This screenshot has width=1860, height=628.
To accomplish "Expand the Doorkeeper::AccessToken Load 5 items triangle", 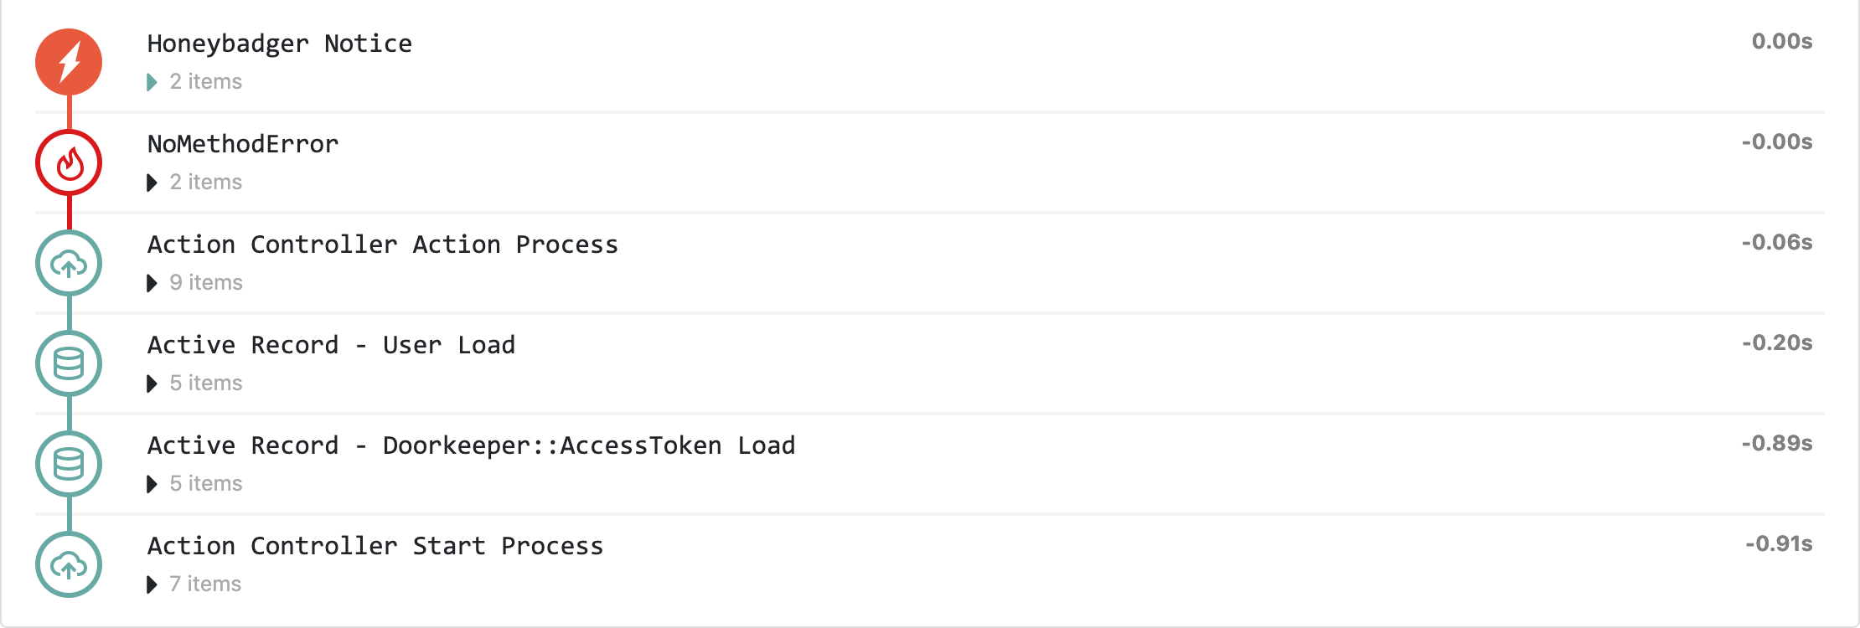I will [x=152, y=484].
